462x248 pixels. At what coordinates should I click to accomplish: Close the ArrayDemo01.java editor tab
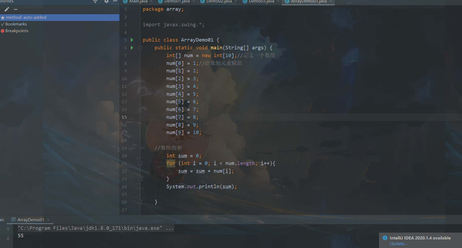click(x=331, y=1)
